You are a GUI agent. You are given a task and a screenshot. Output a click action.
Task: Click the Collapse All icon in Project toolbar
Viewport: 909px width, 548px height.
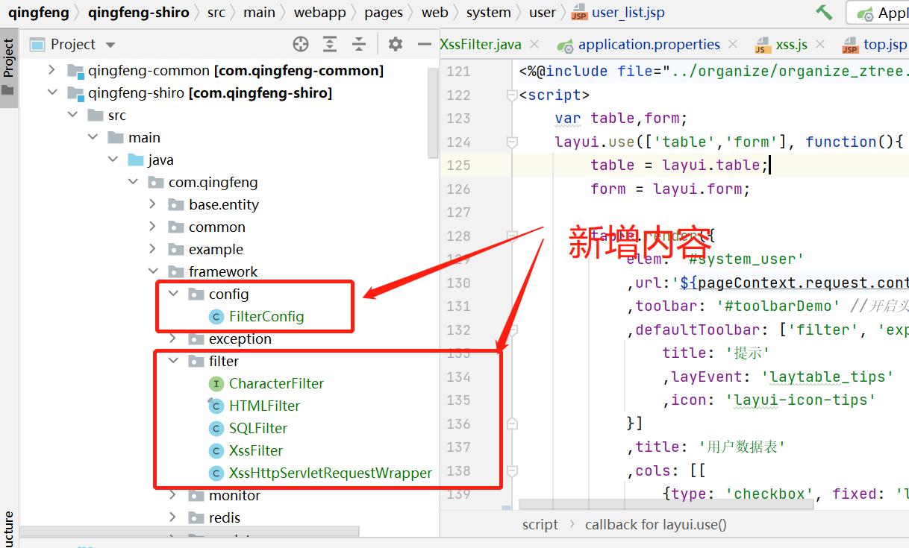click(359, 44)
